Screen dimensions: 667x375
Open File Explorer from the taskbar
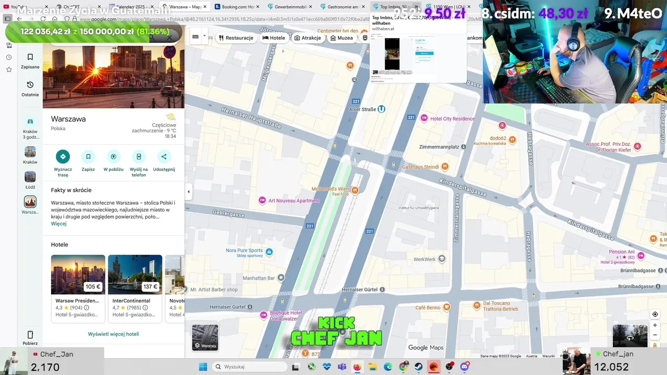[373, 367]
